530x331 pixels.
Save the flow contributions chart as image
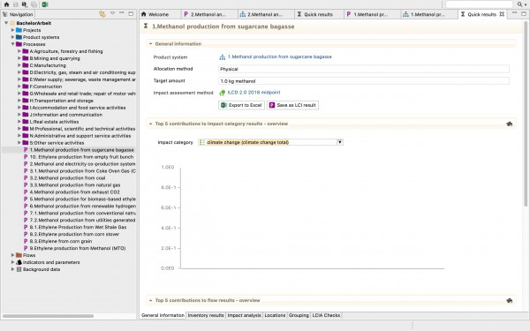510,300
